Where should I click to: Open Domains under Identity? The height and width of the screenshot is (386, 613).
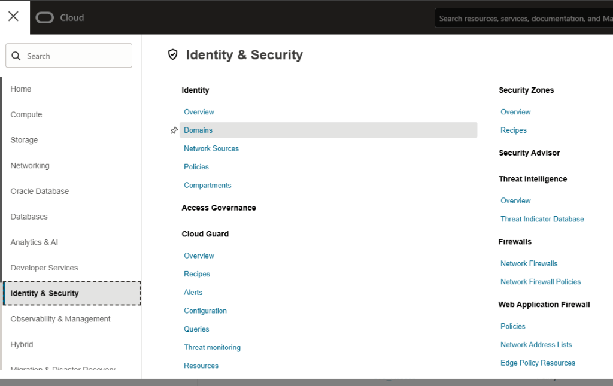point(198,130)
